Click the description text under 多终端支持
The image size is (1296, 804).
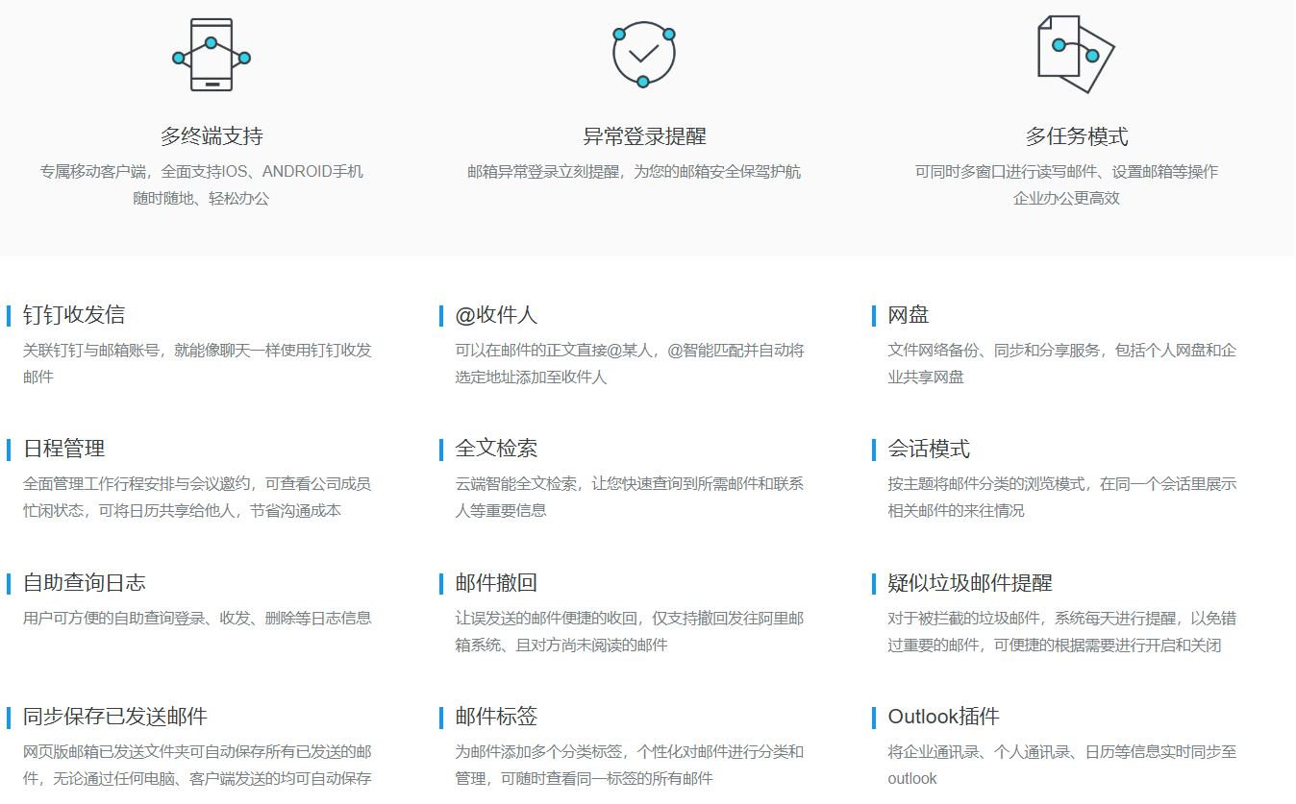[x=202, y=185]
